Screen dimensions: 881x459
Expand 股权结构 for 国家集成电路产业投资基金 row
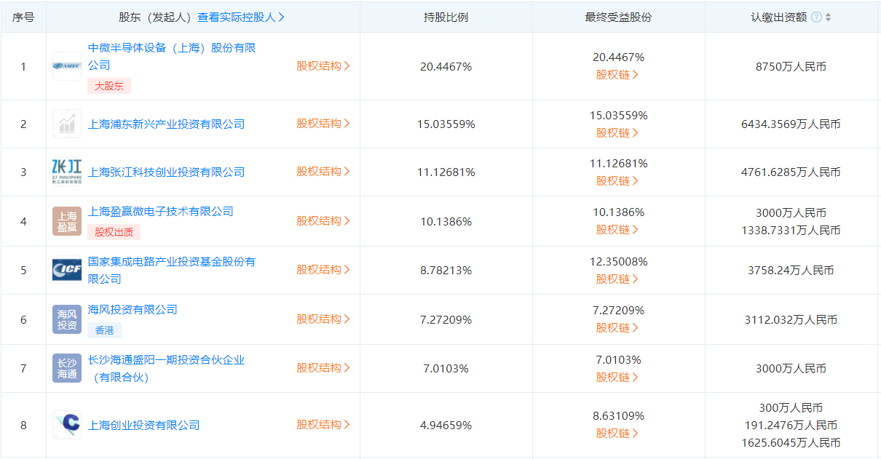(x=323, y=270)
